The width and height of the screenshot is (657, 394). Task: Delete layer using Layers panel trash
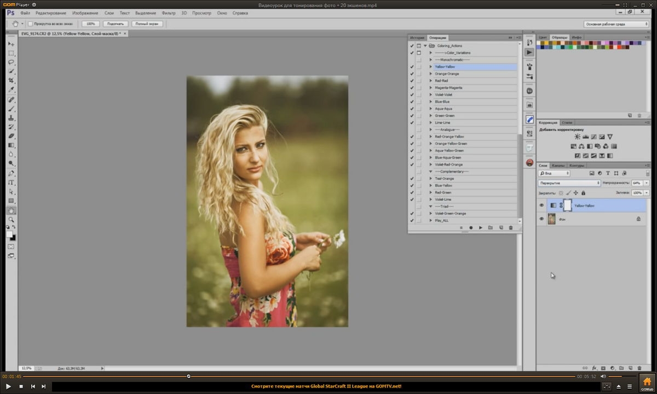pyautogui.click(x=639, y=368)
